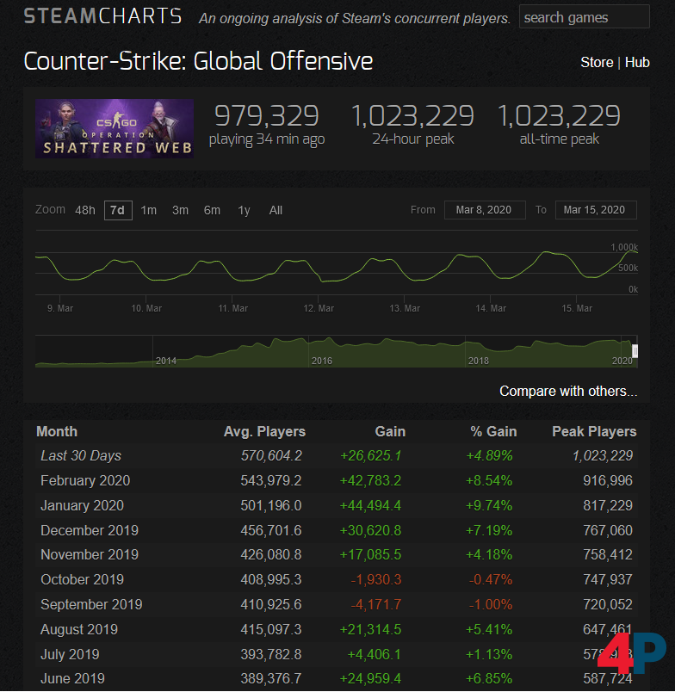Screen dimensions: 675x692
Task: Switch chart zoom to 3m
Action: (180, 210)
